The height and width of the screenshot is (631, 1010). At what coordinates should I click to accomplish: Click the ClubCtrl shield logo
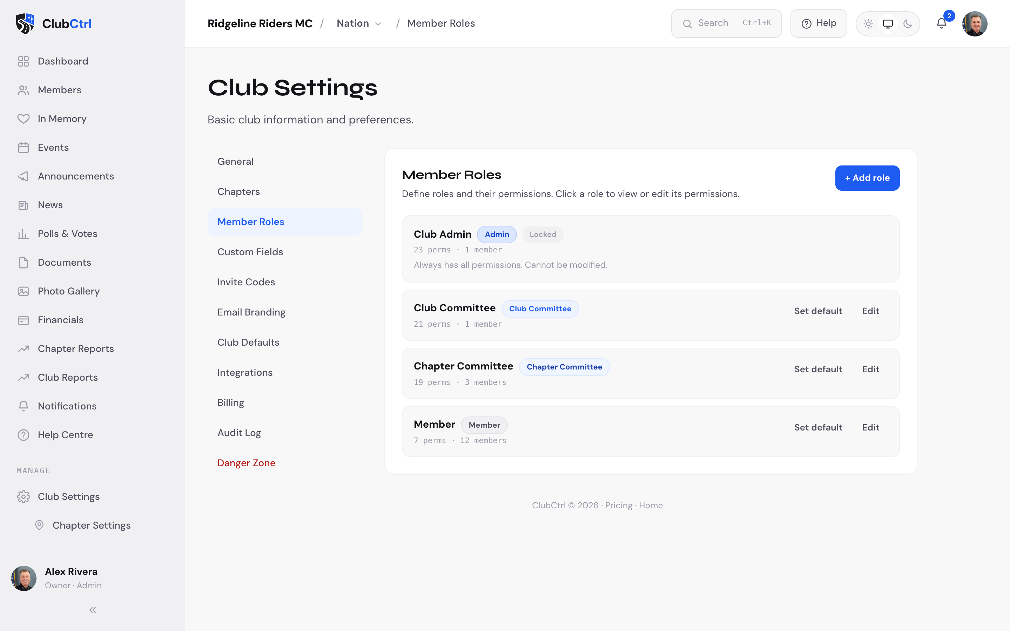(25, 23)
